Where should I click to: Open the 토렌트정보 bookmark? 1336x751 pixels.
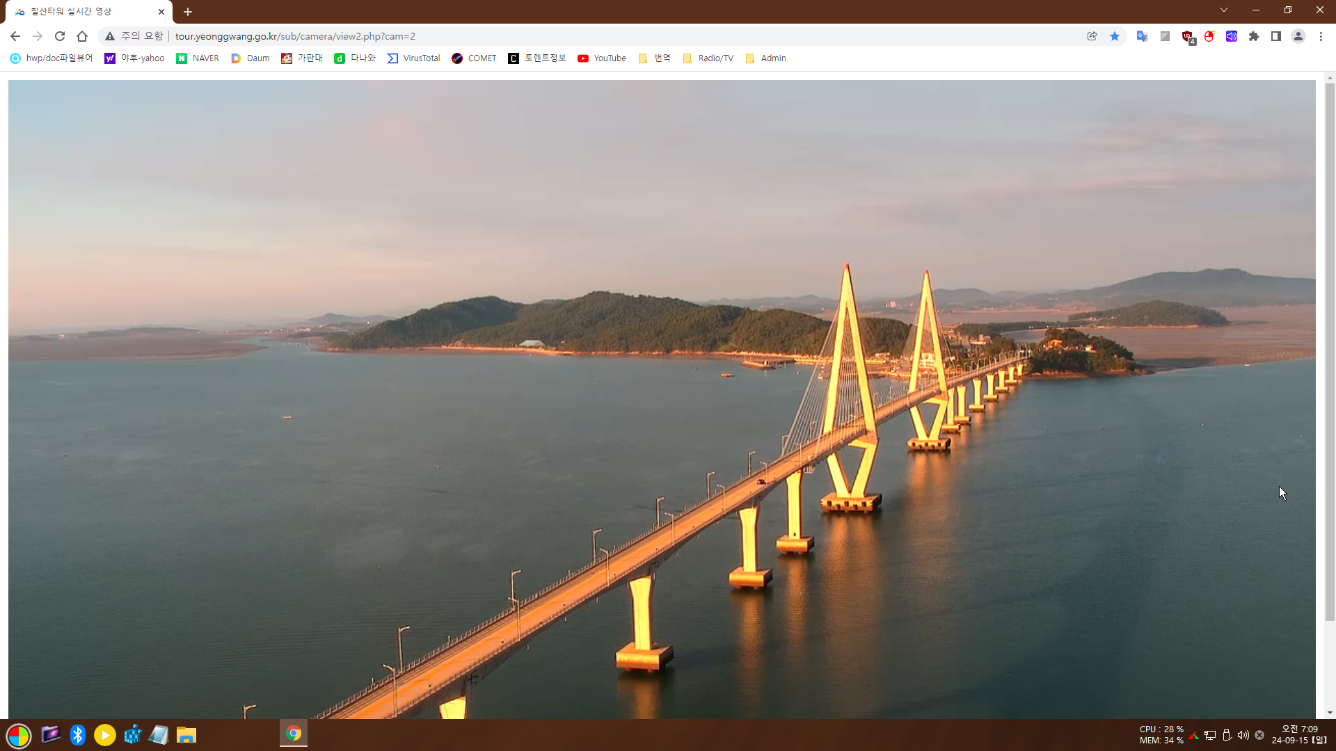(537, 58)
